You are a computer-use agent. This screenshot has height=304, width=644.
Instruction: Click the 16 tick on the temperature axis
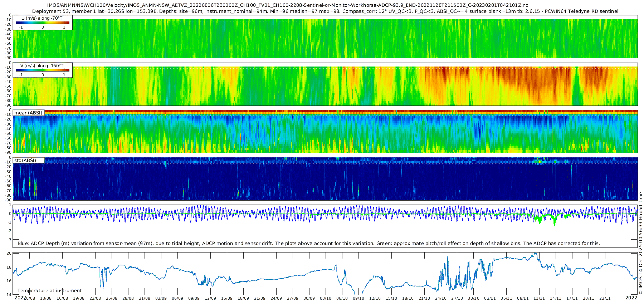point(9,281)
